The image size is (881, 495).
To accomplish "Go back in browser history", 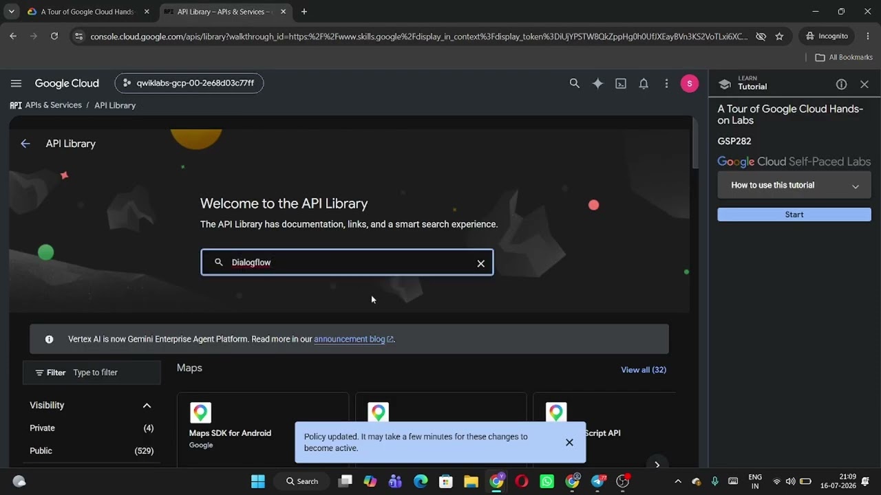I will 13,36.
